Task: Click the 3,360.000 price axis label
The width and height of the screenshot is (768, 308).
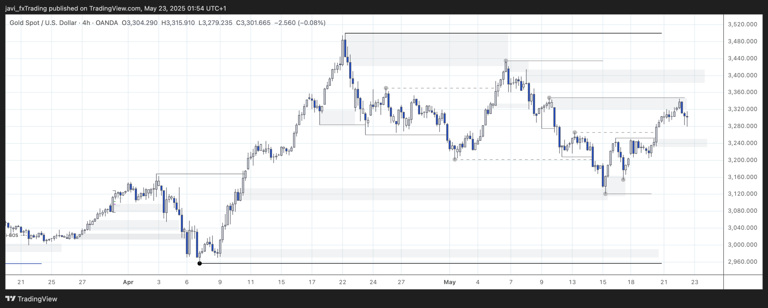Action: tap(742, 92)
